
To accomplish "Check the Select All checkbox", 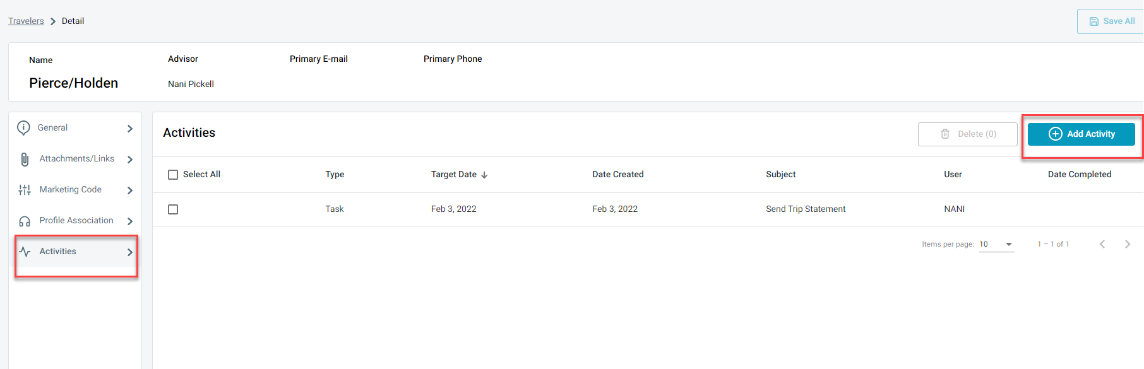I will 173,175.
